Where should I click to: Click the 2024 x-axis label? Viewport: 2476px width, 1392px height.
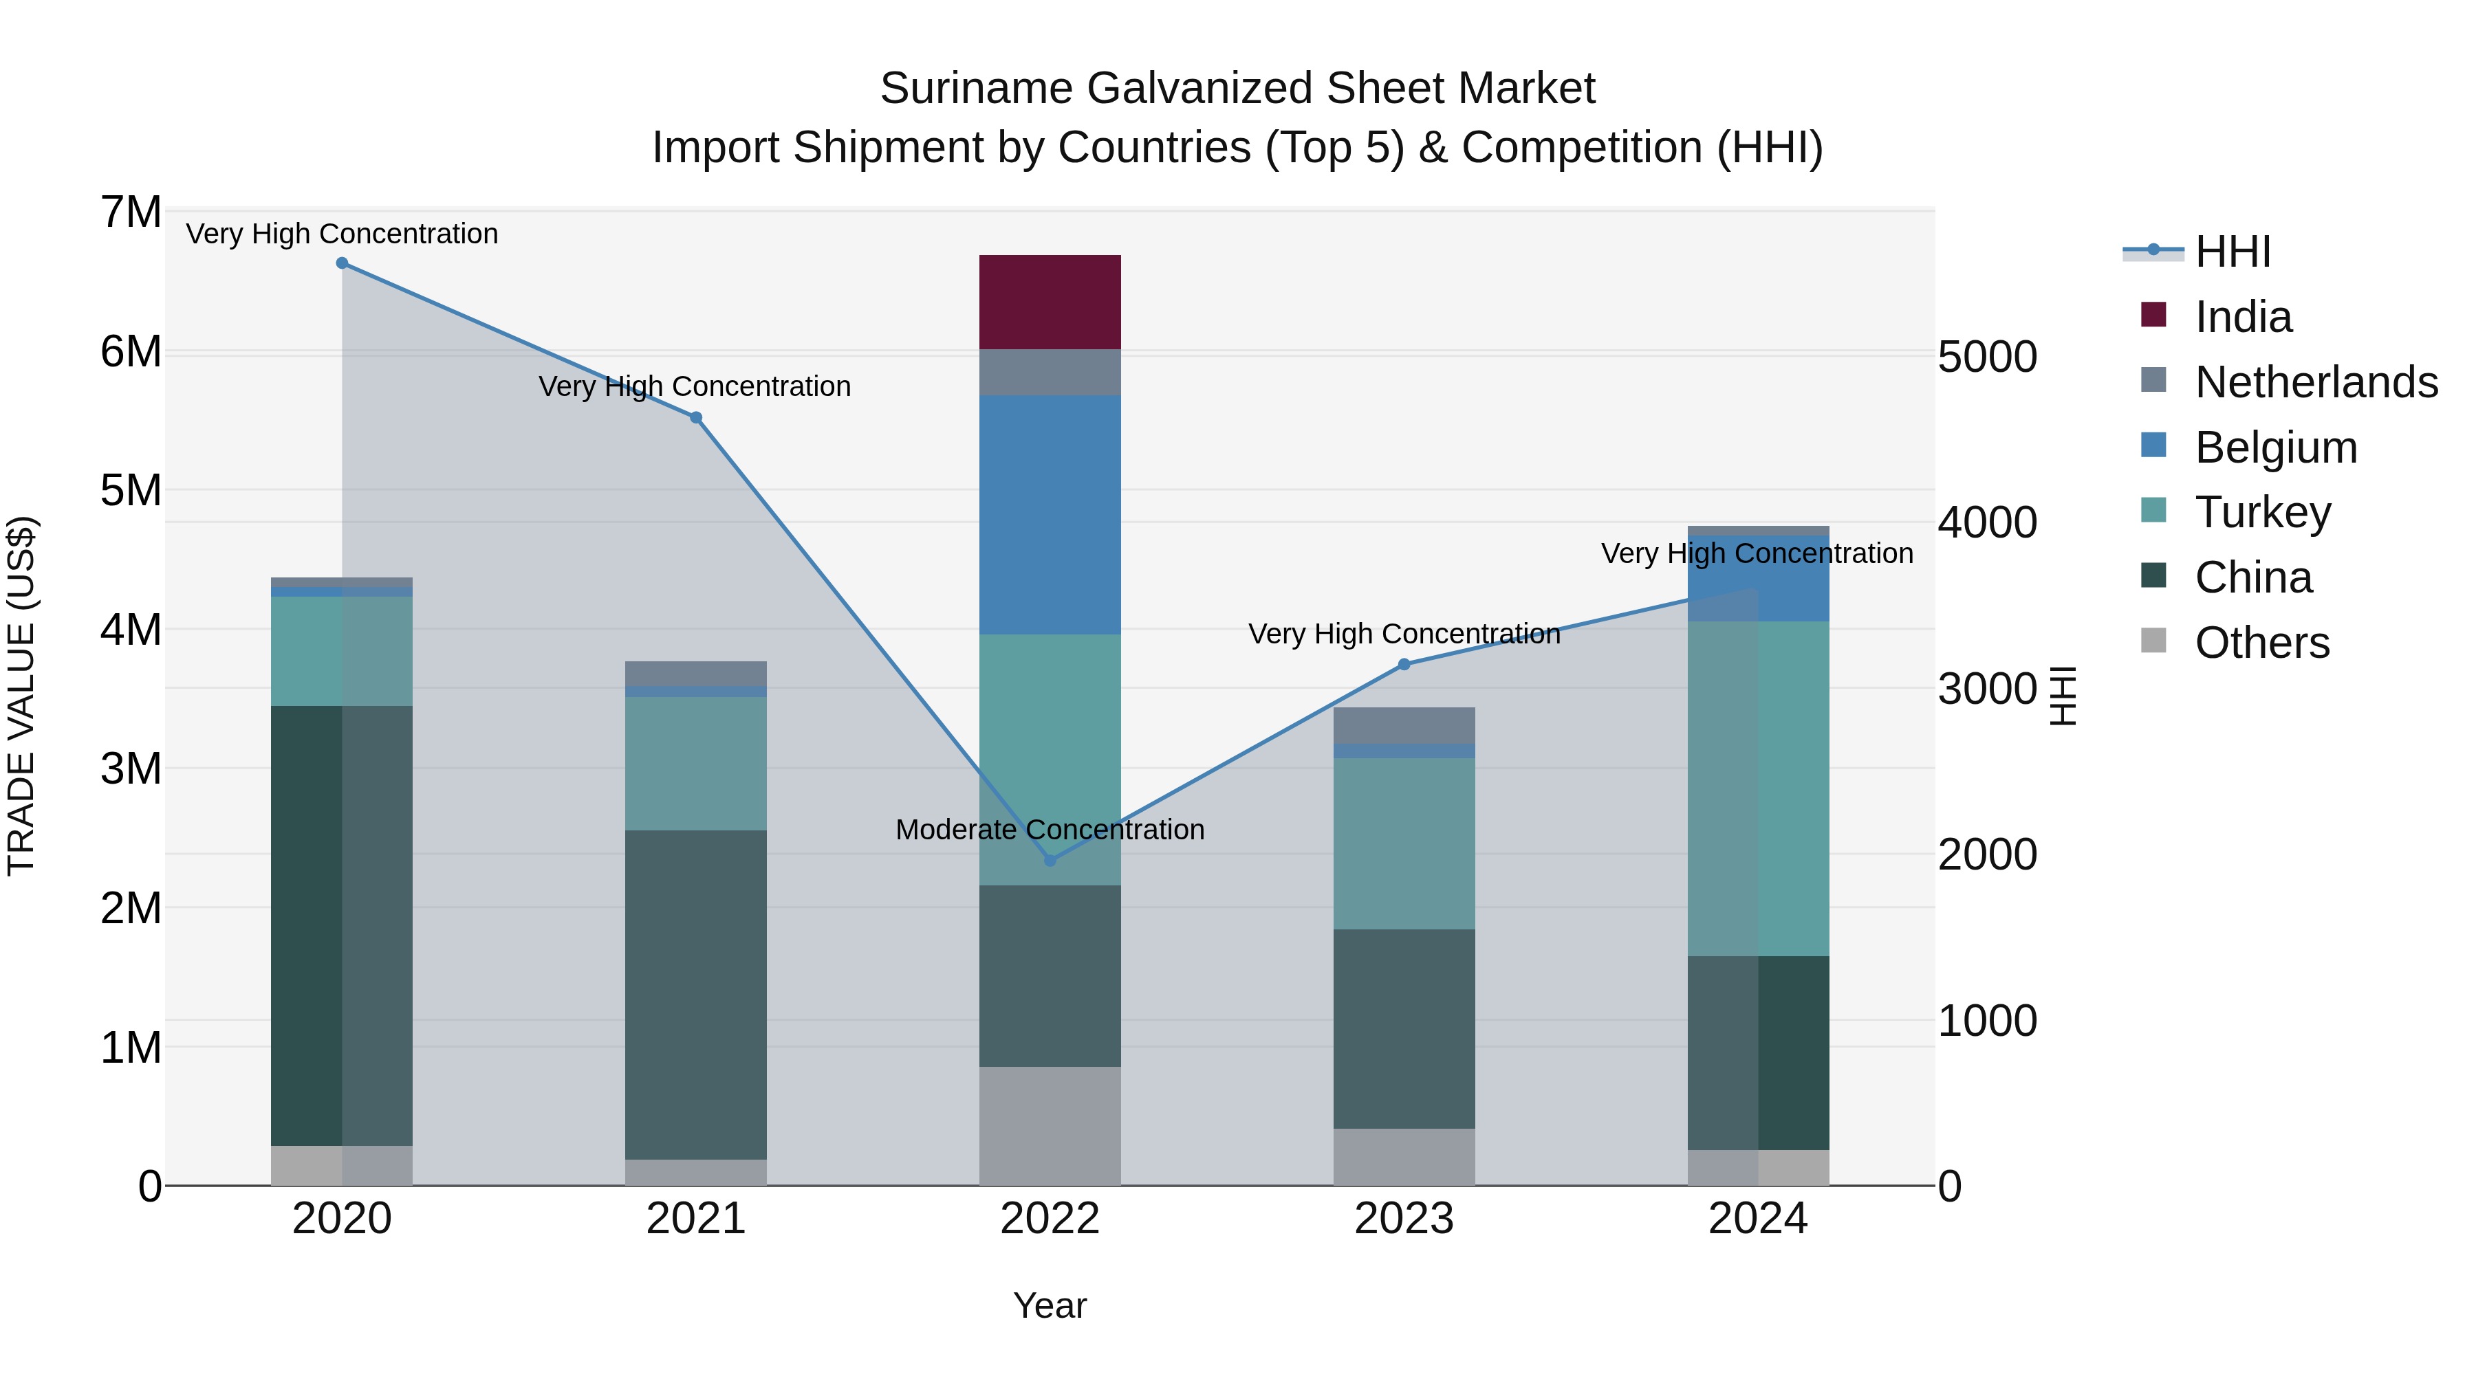(1758, 1219)
